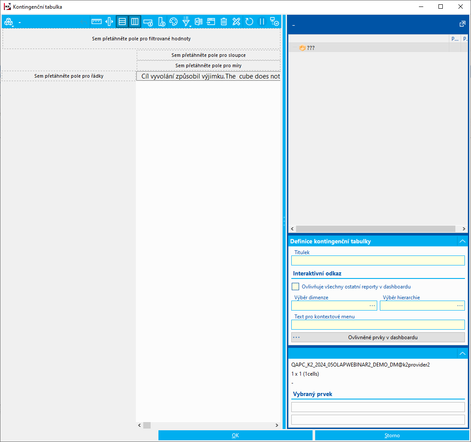Viewport: 471px width, 442px height.
Task: Toggle the column layout icon
Action: (135, 22)
